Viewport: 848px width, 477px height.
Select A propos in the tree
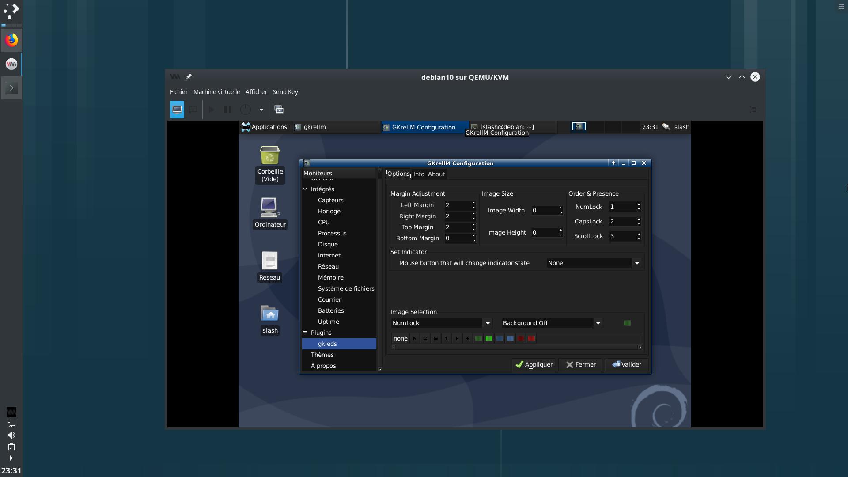pyautogui.click(x=323, y=366)
